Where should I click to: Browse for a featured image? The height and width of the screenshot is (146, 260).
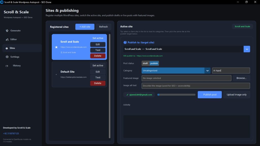pyautogui.click(x=241, y=78)
